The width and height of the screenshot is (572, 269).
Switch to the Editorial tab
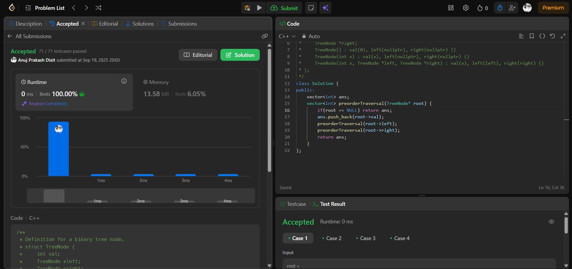[x=105, y=24]
